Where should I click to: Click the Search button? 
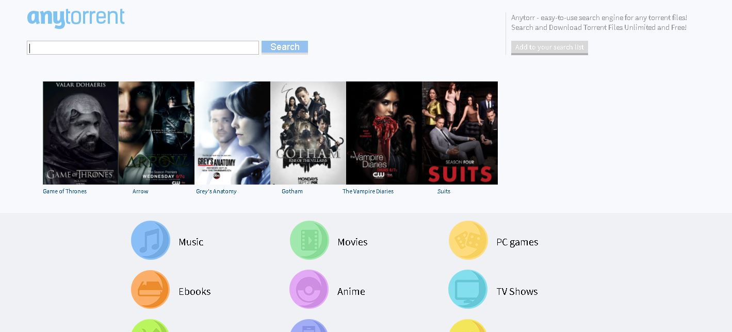pos(285,47)
